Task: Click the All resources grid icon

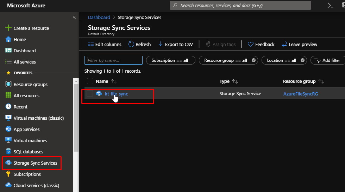Action: tap(8, 95)
